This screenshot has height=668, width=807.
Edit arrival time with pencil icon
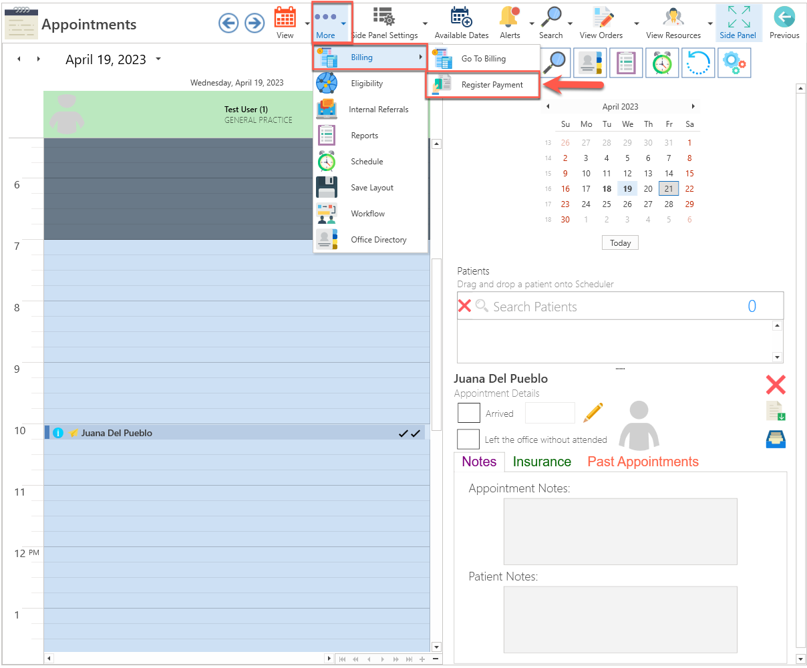(x=593, y=413)
